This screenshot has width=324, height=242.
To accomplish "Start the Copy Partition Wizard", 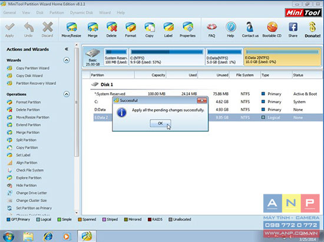I will [x=32, y=68].
